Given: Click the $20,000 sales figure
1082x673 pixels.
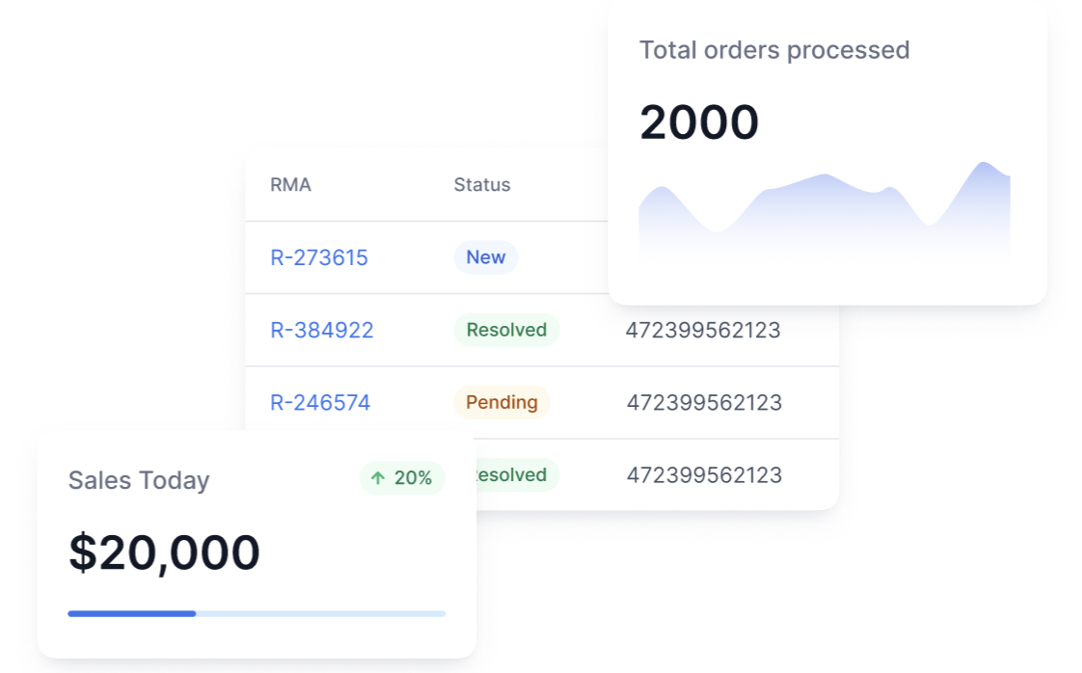Looking at the screenshot, I should tap(164, 553).
